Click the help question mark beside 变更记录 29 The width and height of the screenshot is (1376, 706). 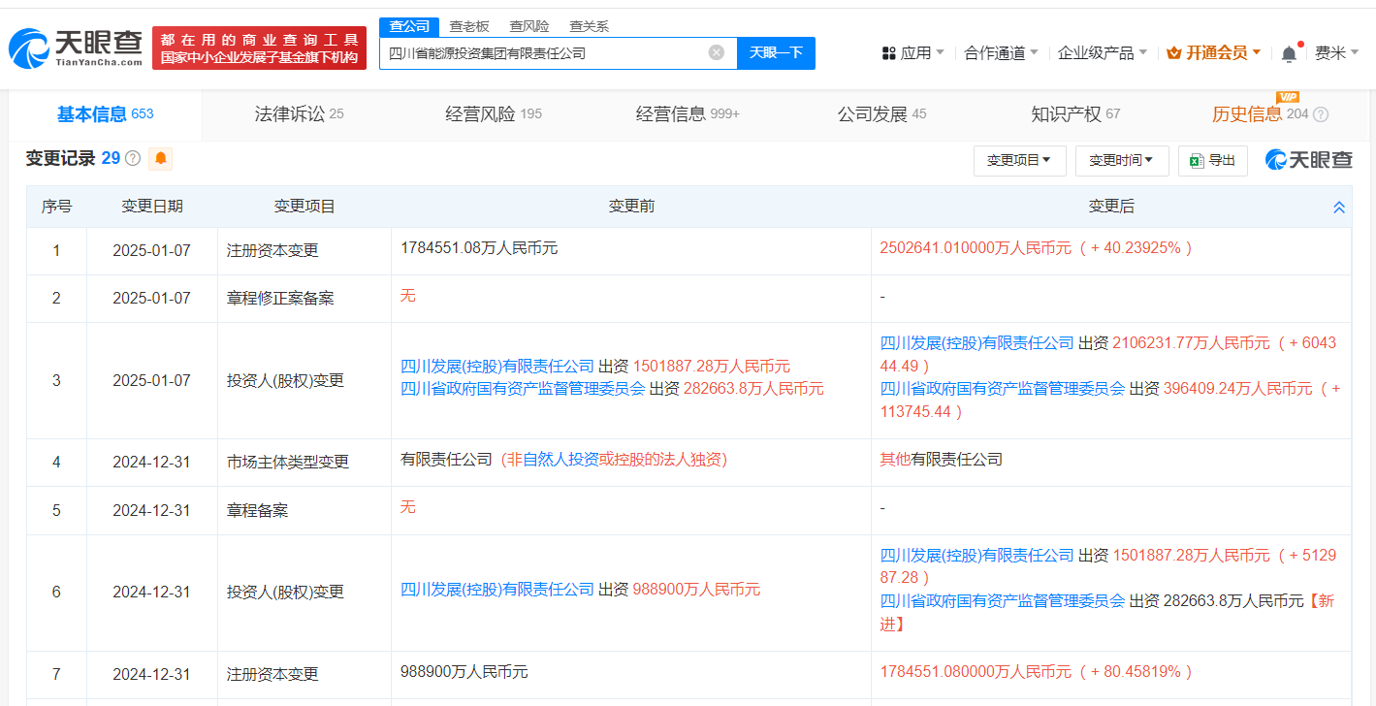(133, 158)
